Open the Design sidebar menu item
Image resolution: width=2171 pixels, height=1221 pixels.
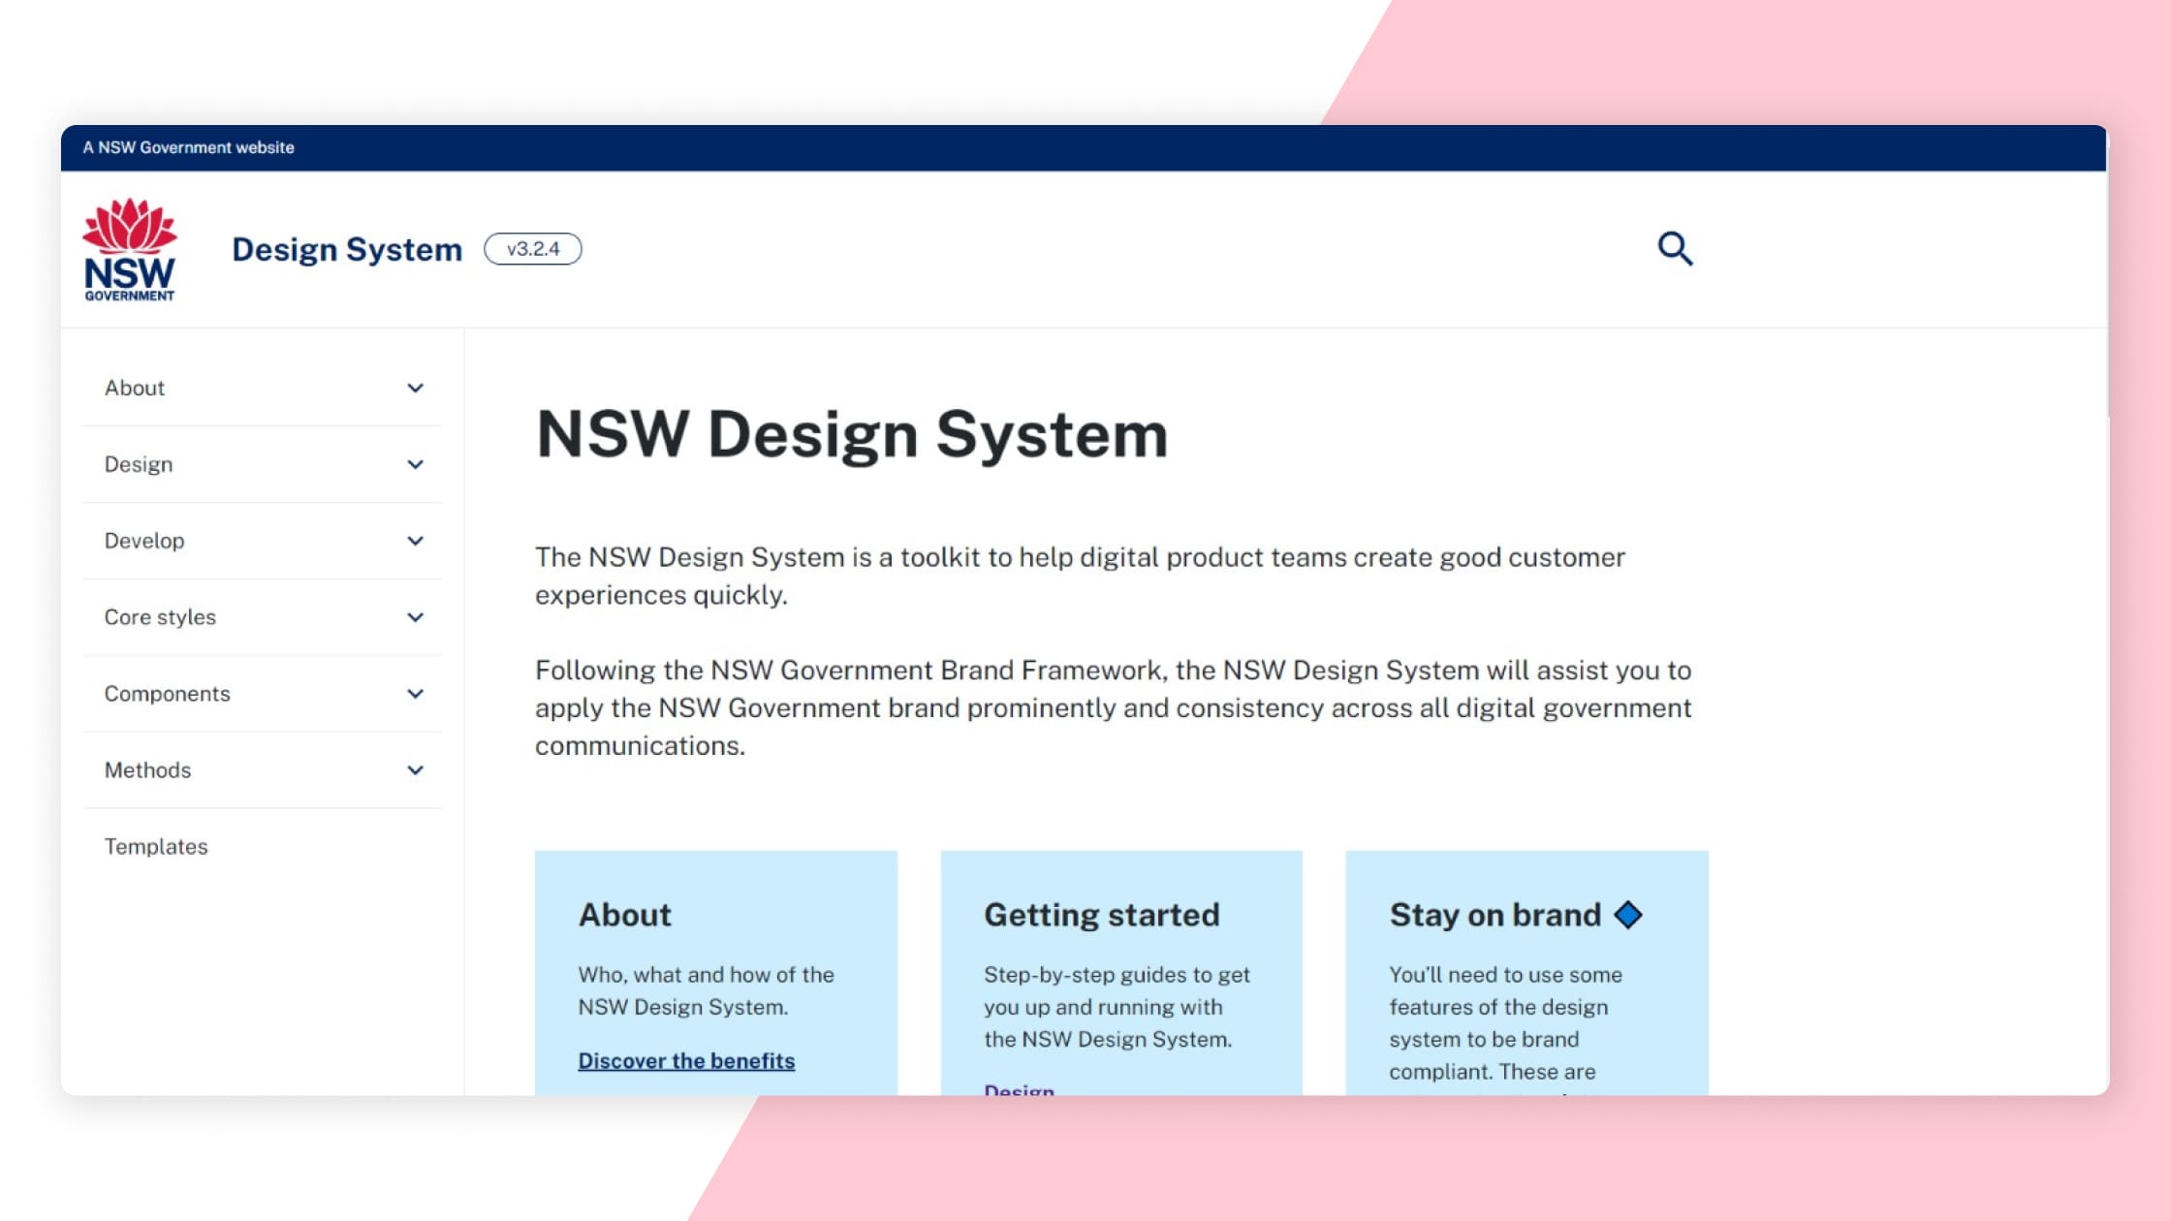[262, 464]
